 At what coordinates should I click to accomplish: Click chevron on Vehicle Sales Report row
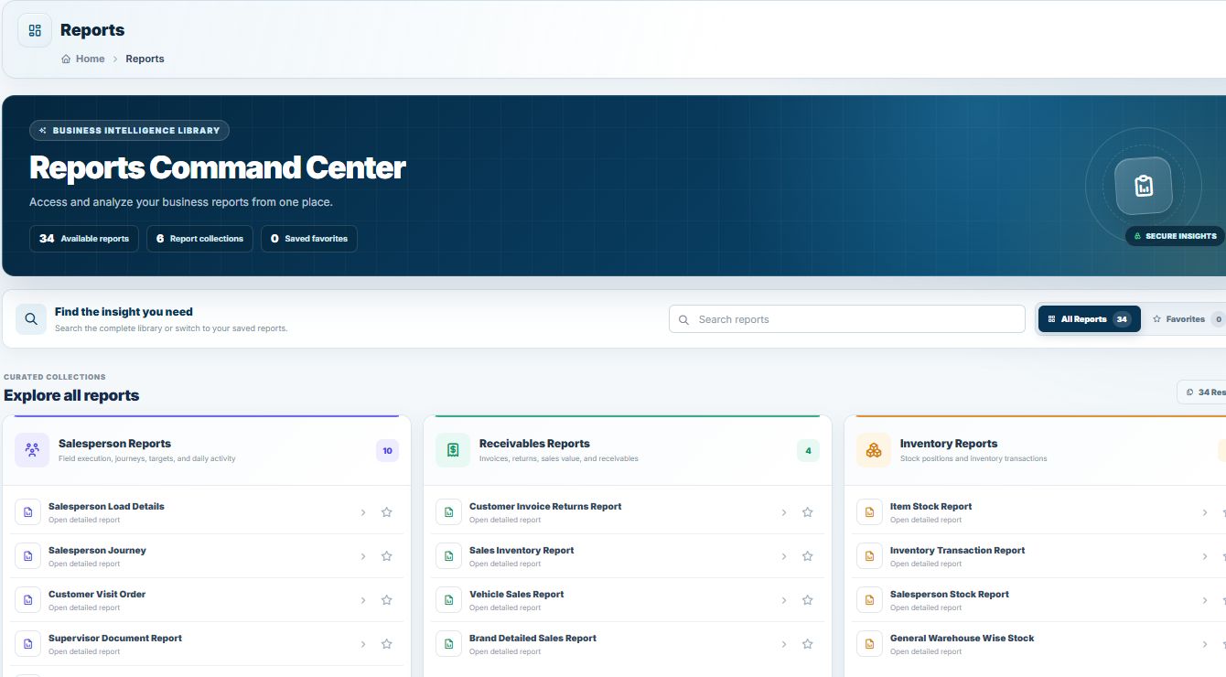point(784,600)
